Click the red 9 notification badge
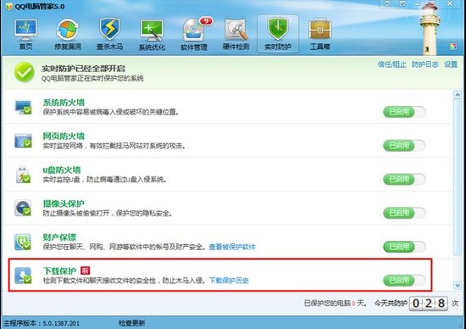This screenshot has height=329, width=466. pyautogui.click(x=206, y=21)
